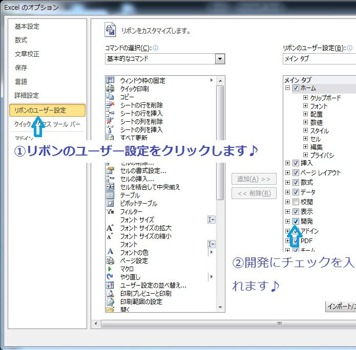Click the Set Print Area (印刷範囲の設定) icon
Viewport: 356px width, 350px height.
point(110,301)
